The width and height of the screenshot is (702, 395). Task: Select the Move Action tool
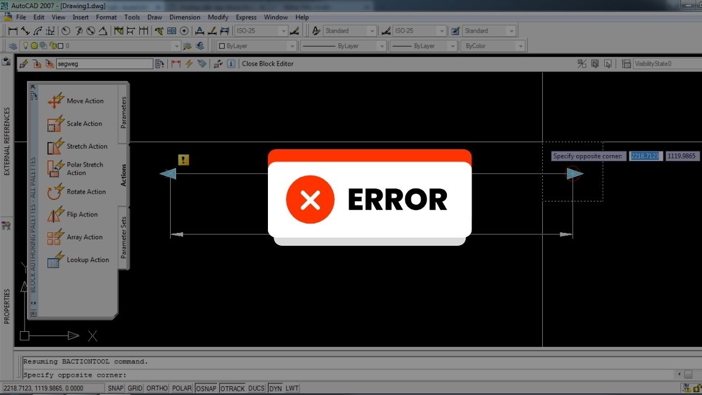(75, 101)
